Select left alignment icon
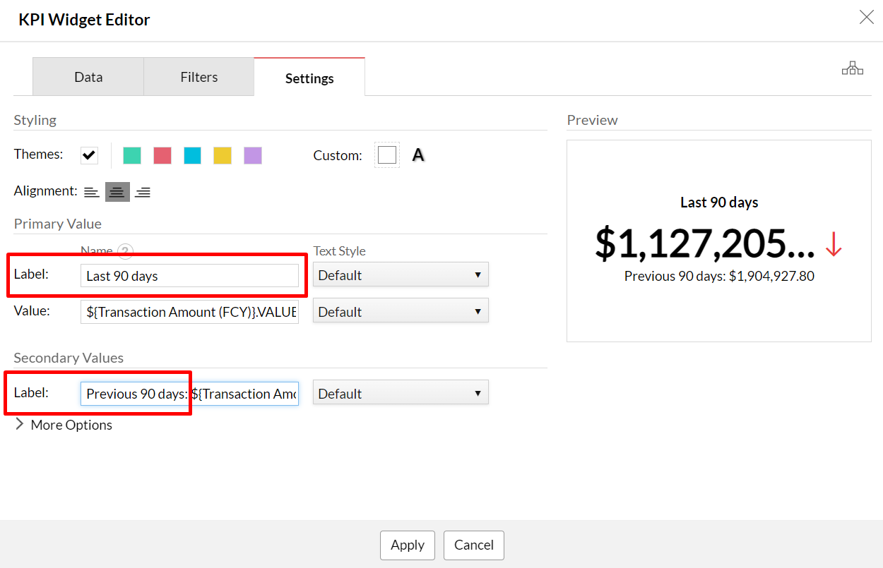The image size is (883, 568). click(x=92, y=192)
